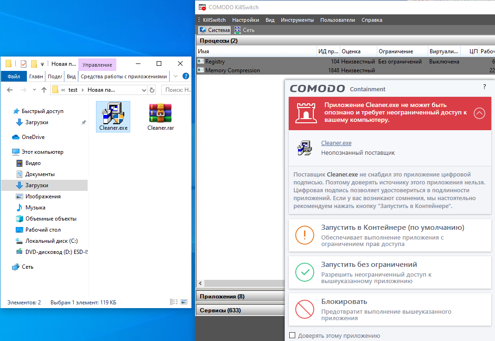Switch Explorer to details list view icon
495x341 pixels.
(x=174, y=302)
